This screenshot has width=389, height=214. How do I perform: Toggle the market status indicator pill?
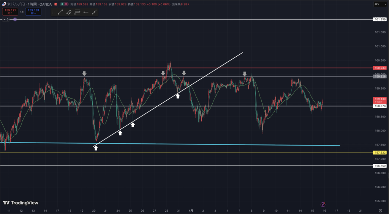click(65, 4)
